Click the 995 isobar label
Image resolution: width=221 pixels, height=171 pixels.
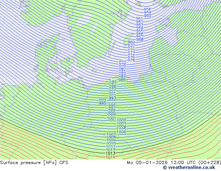102,103
